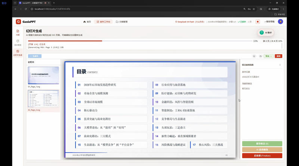Image resolution: width=299 pixels, height=166 pixels.
Task: Open a new browser tab
Action: point(54,3)
